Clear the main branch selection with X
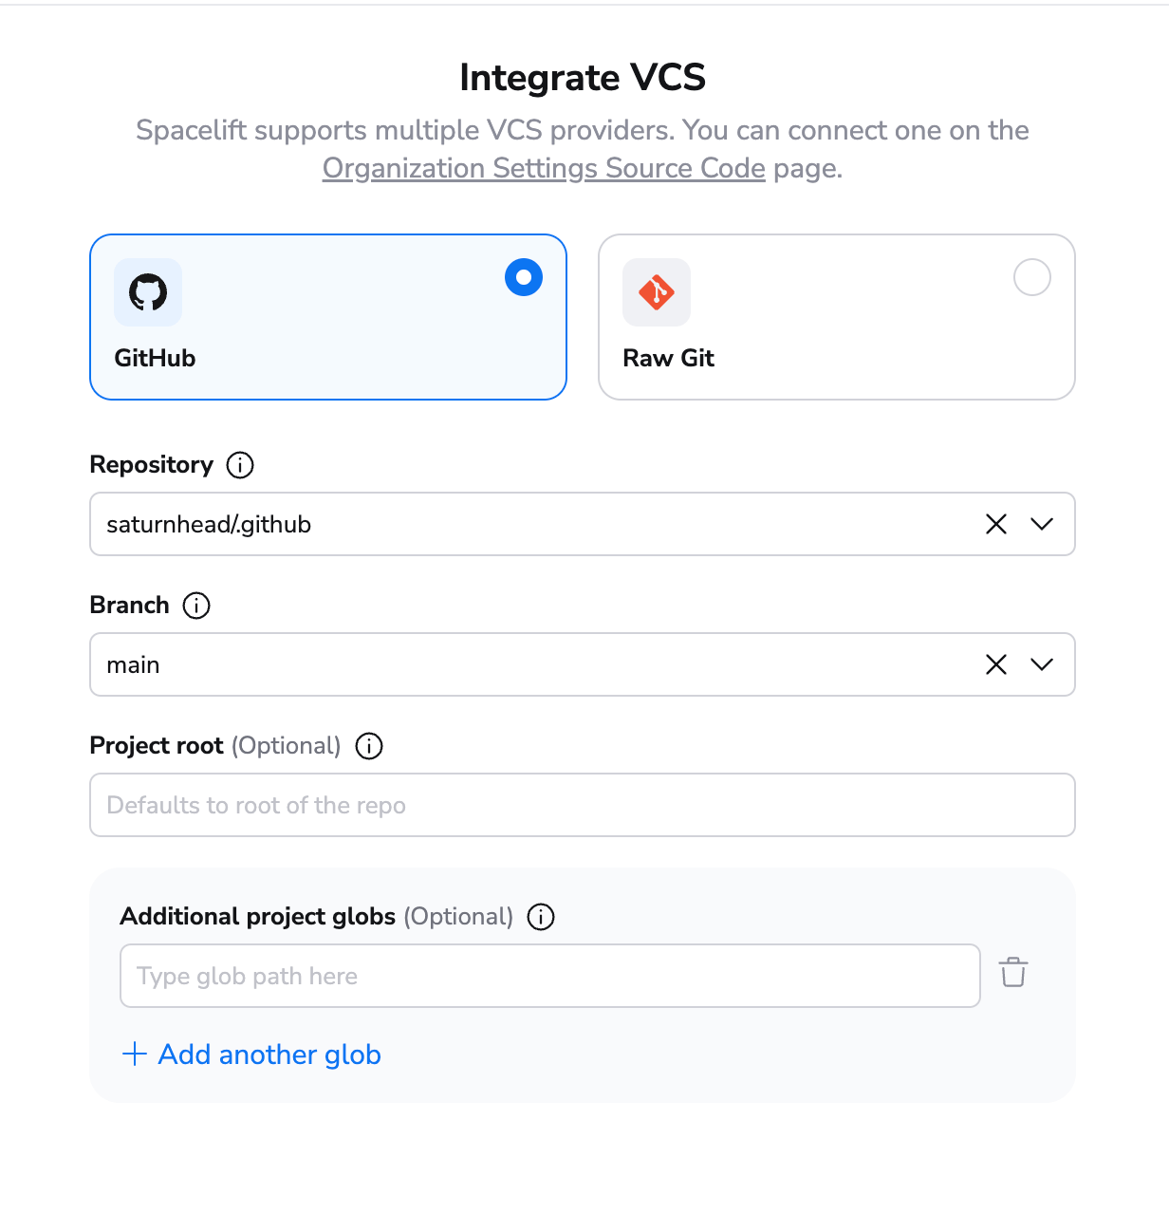 pos(995,664)
